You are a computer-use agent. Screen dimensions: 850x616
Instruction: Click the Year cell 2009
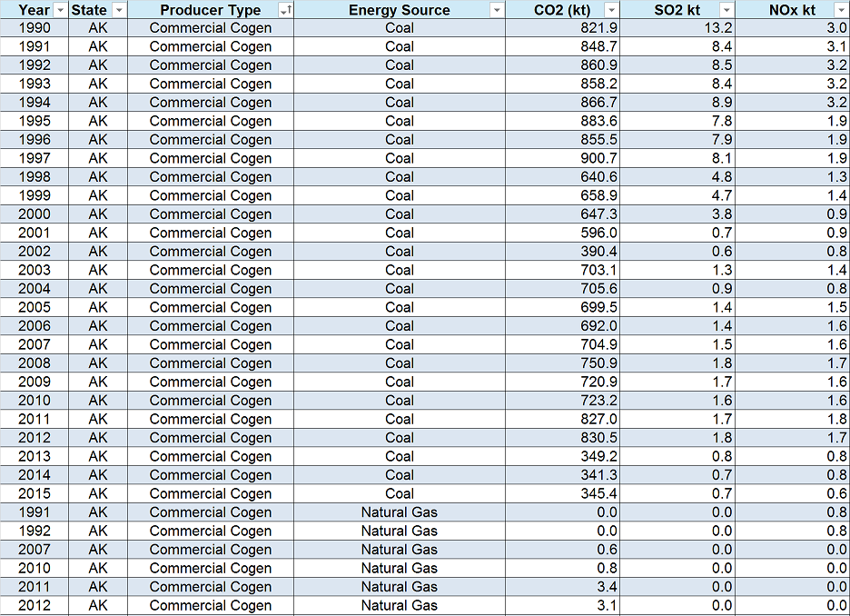[35, 382]
